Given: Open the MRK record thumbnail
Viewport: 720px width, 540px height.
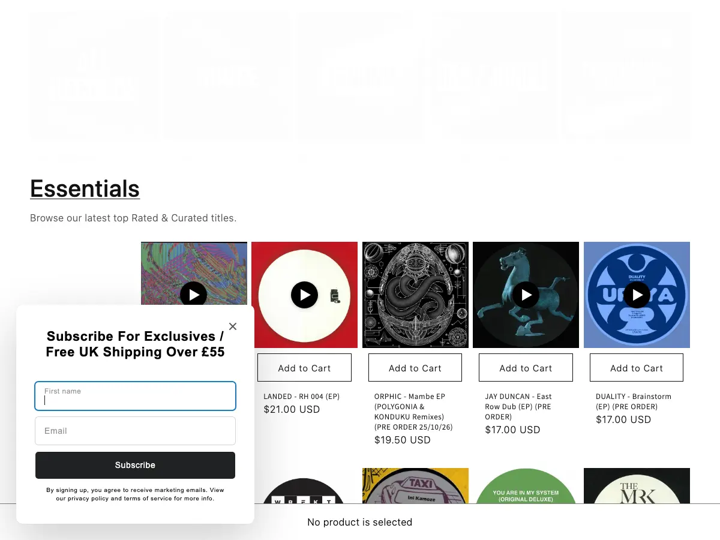Looking at the screenshot, I should [x=637, y=485].
